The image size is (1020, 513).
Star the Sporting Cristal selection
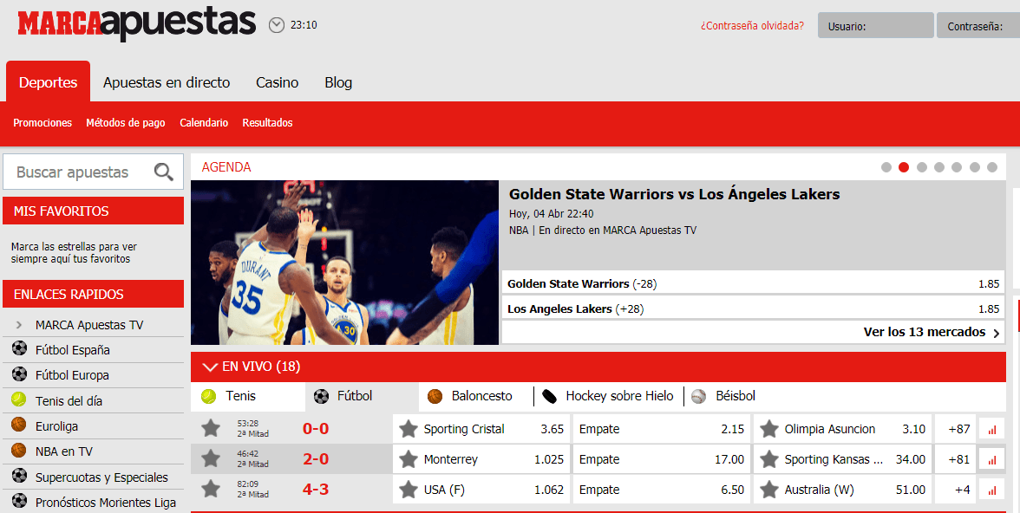[409, 429]
